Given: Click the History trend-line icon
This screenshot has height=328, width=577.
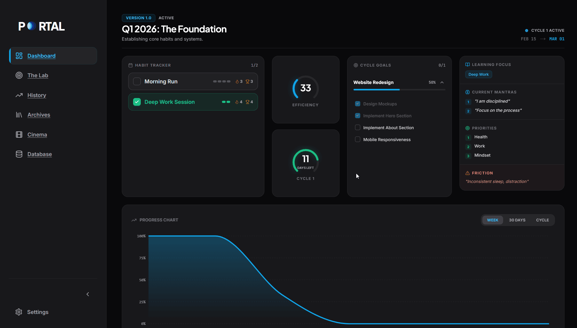Looking at the screenshot, I should pos(19,95).
